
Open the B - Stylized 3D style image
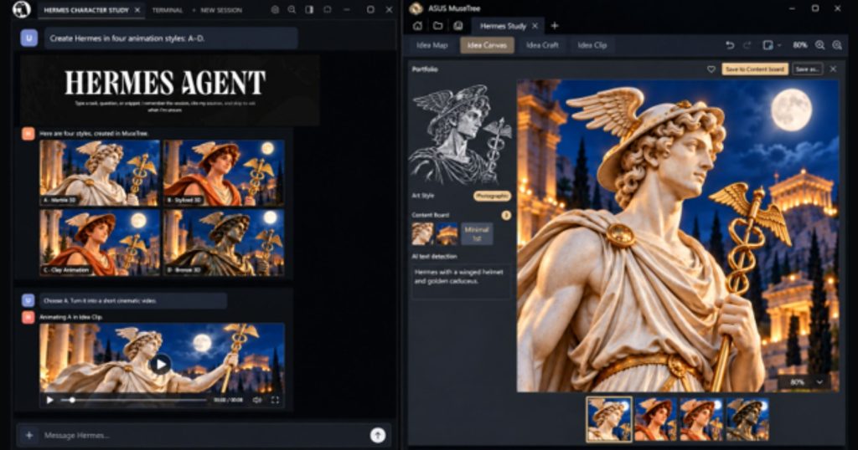click(x=224, y=172)
